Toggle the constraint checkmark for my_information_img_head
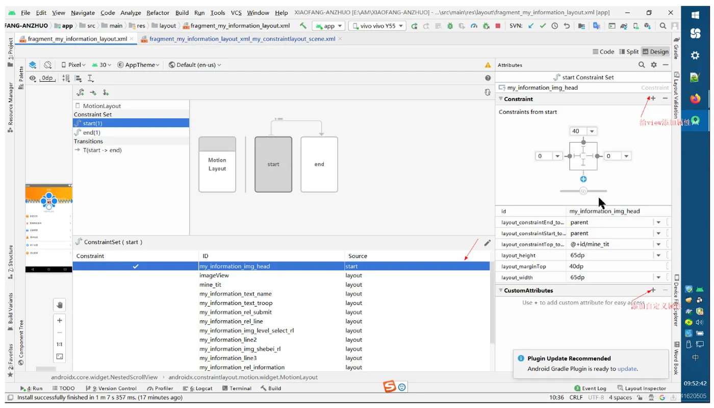Image resolution: width=714 pixels, height=408 pixels. [136, 266]
